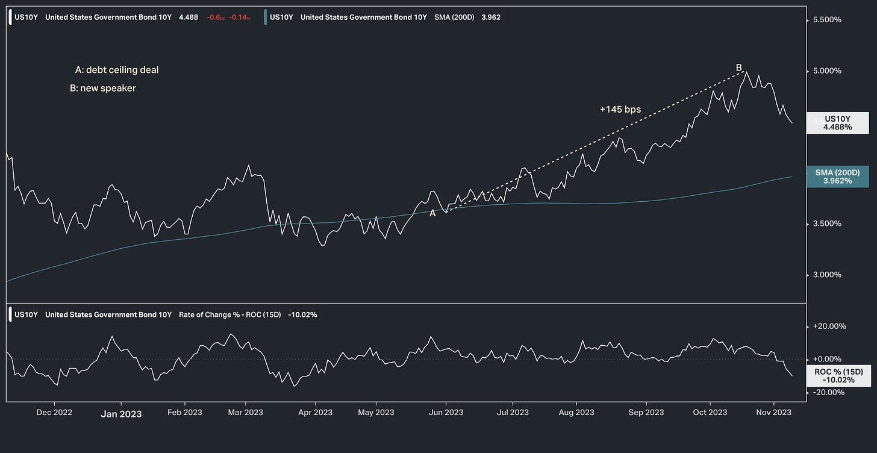Click the Dec 2022 date label

tap(54, 413)
